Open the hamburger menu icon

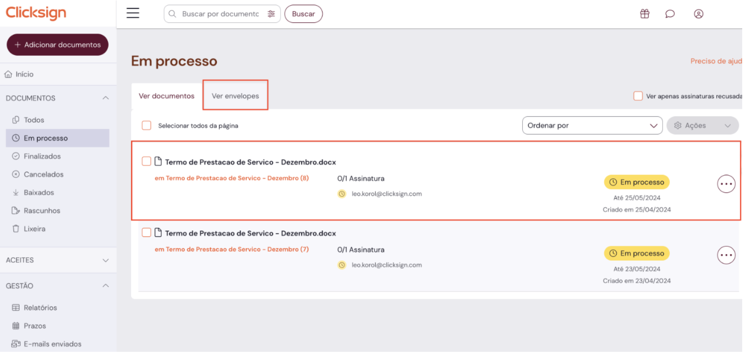pyautogui.click(x=133, y=13)
